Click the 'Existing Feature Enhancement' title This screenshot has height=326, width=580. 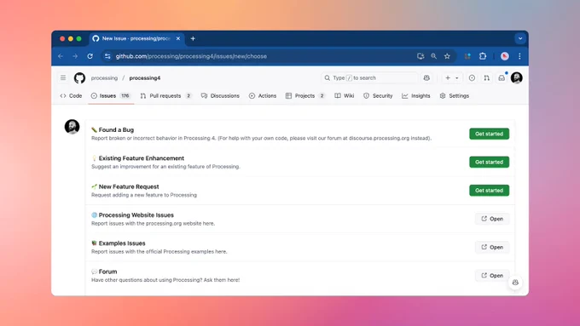[142, 158]
